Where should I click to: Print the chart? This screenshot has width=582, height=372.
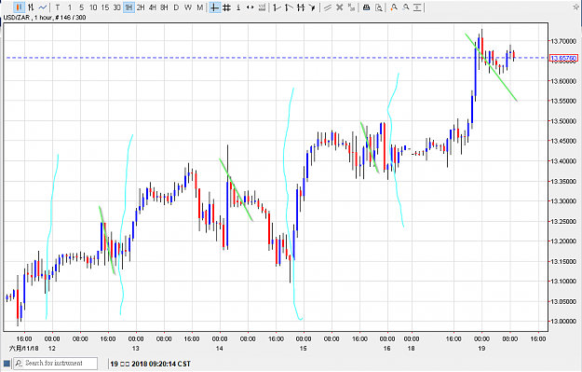point(366,7)
